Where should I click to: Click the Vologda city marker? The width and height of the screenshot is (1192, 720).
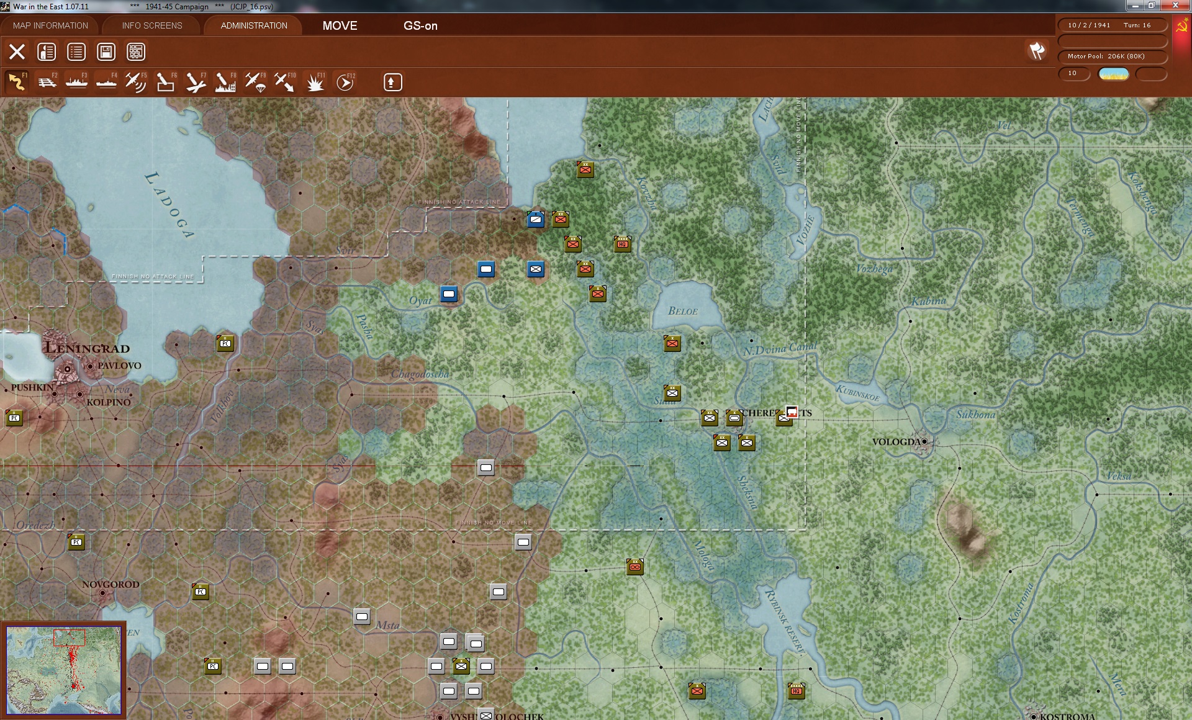924,442
